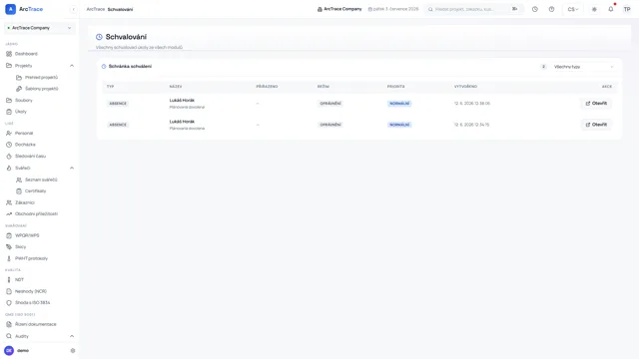
Task: Click the Vytvořeno column header
Action: pos(465,87)
